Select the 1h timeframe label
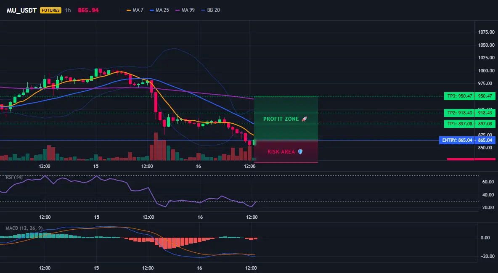Screen dimensions: 498x273 click(x=68, y=10)
